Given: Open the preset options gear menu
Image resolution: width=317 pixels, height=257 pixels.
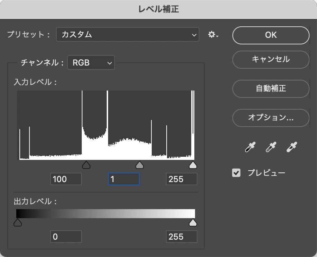Looking at the screenshot, I should coord(212,35).
